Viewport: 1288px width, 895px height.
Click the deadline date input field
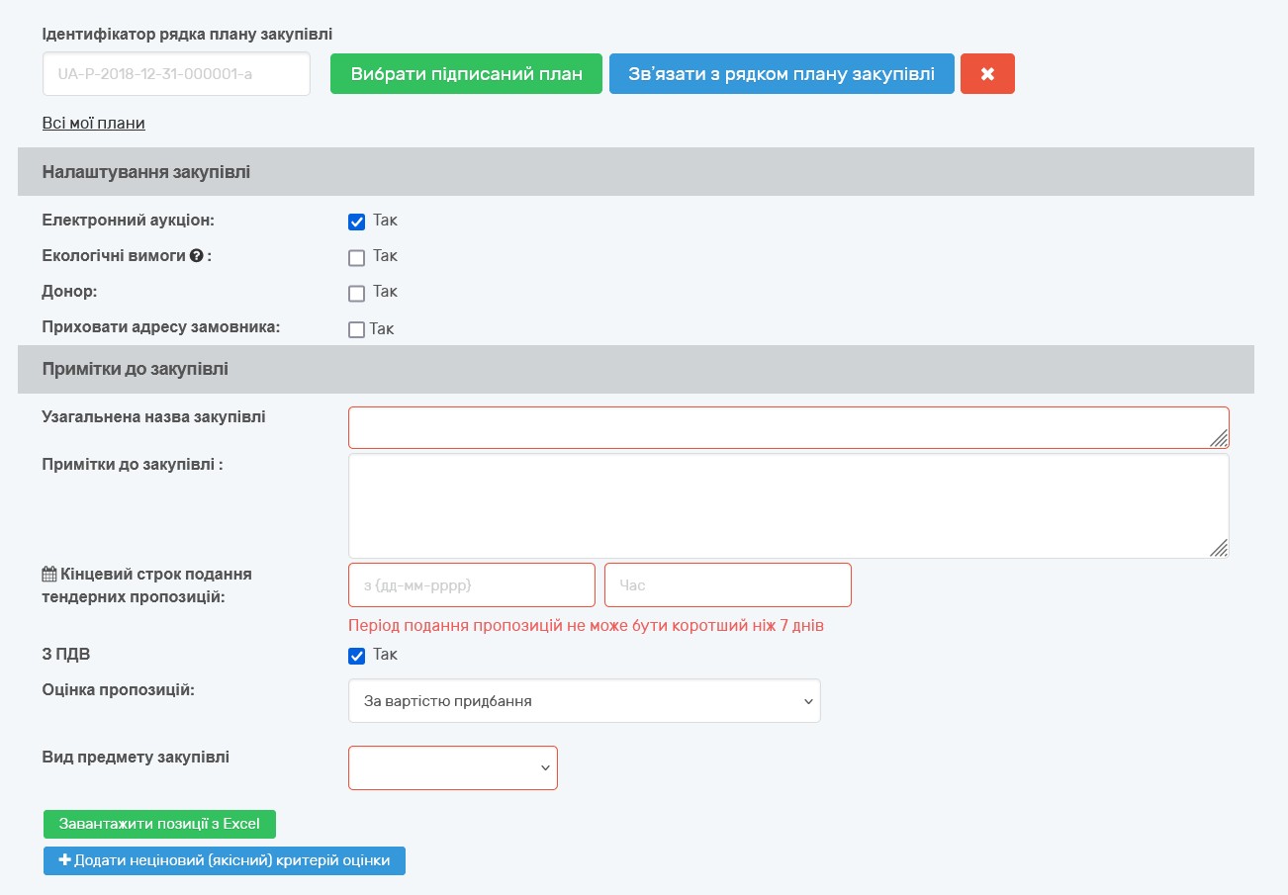(472, 585)
